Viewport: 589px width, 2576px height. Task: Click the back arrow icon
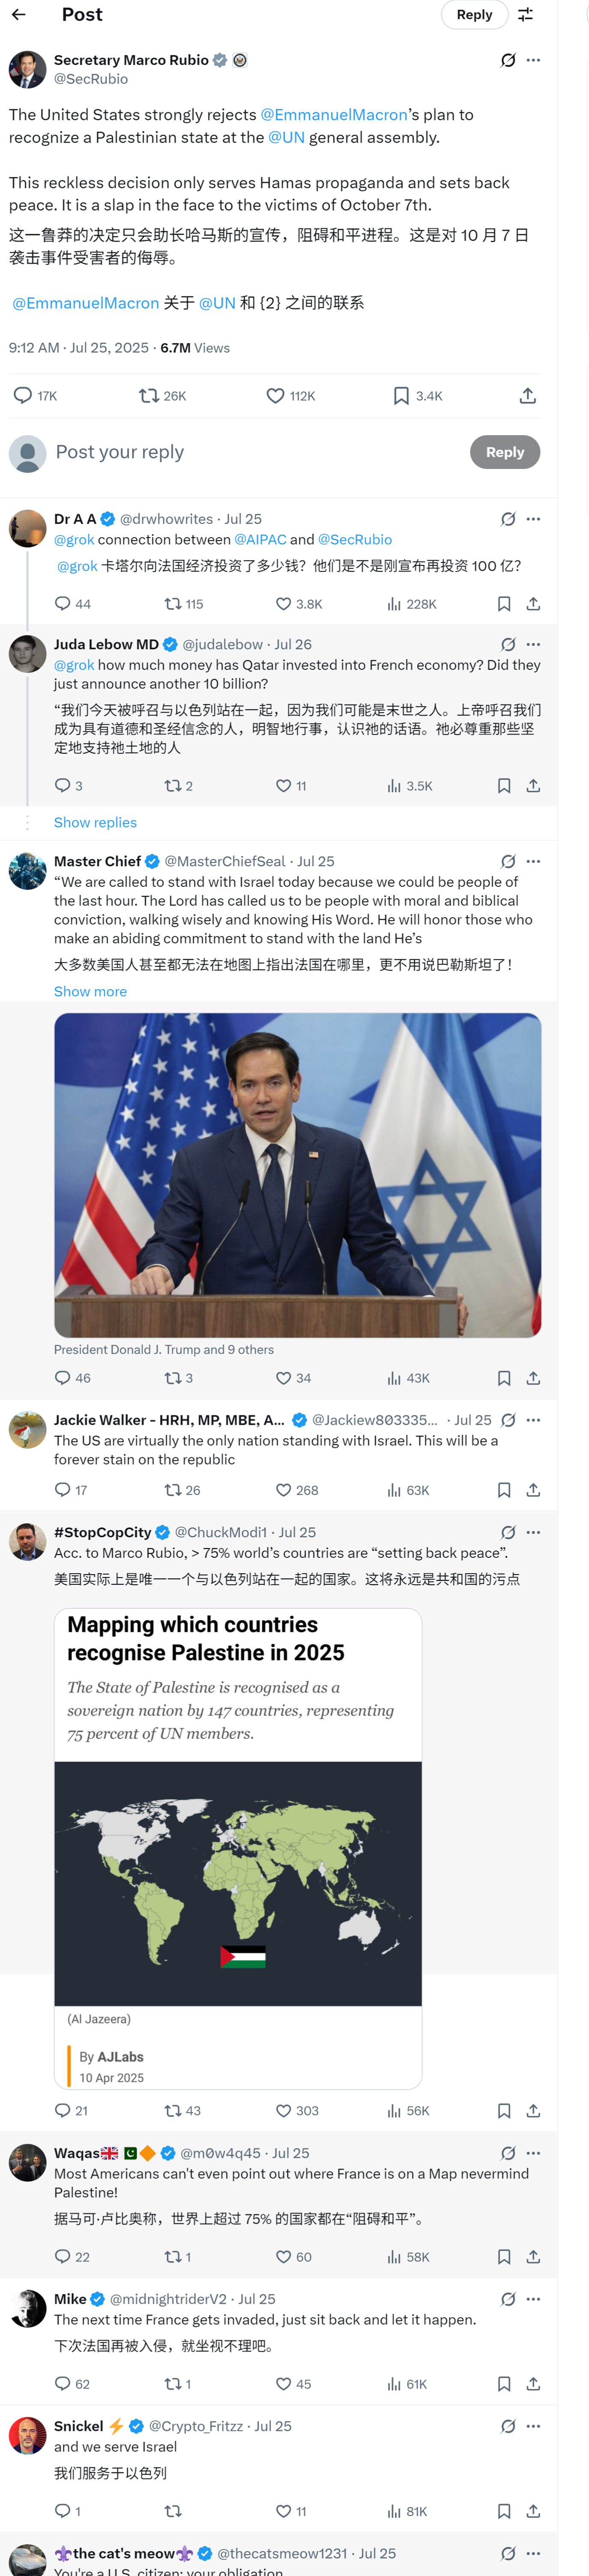[x=19, y=15]
